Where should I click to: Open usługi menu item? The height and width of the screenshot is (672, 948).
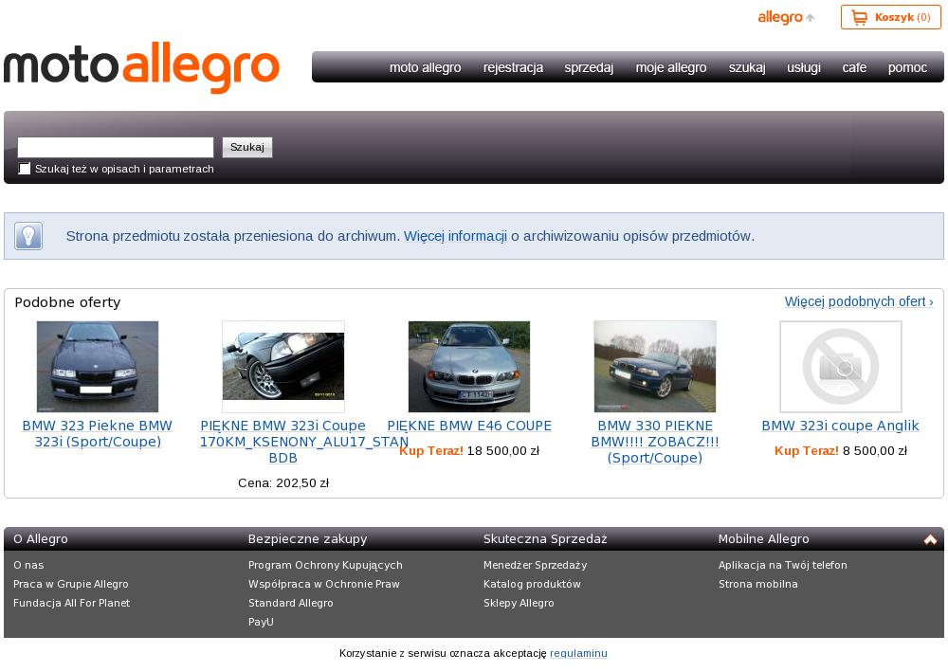[804, 67]
